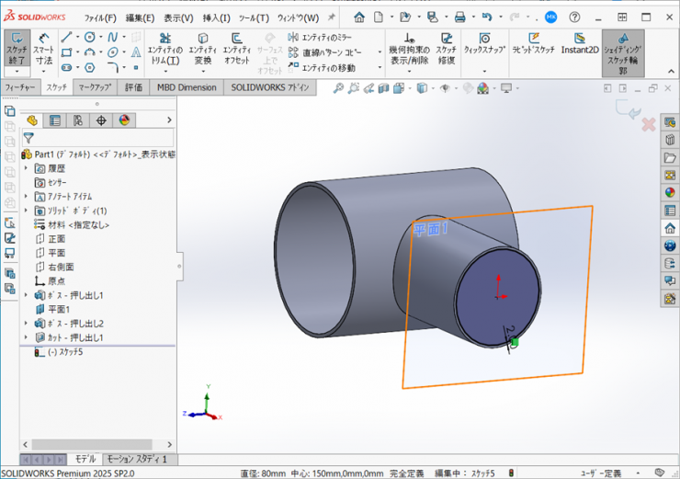This screenshot has height=479, width=680.
Task: Open the DisplayManager color wheel tab
Action: (124, 120)
